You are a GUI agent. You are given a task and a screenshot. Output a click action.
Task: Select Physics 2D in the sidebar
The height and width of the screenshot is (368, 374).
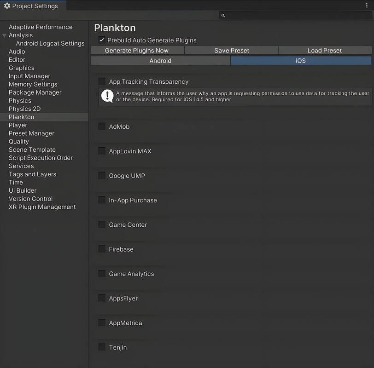tap(24, 109)
